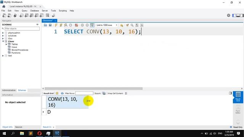Open the Database menu

tap(35, 11)
